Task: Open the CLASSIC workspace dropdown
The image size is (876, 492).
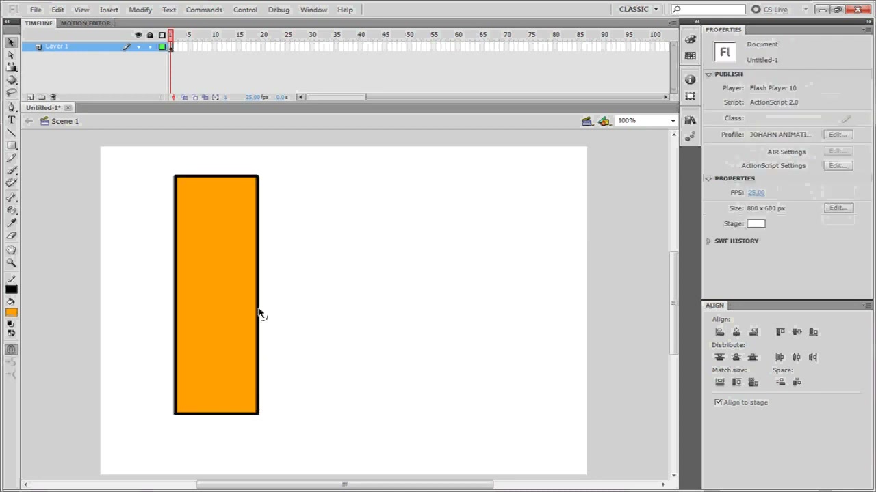Action: pos(639,10)
